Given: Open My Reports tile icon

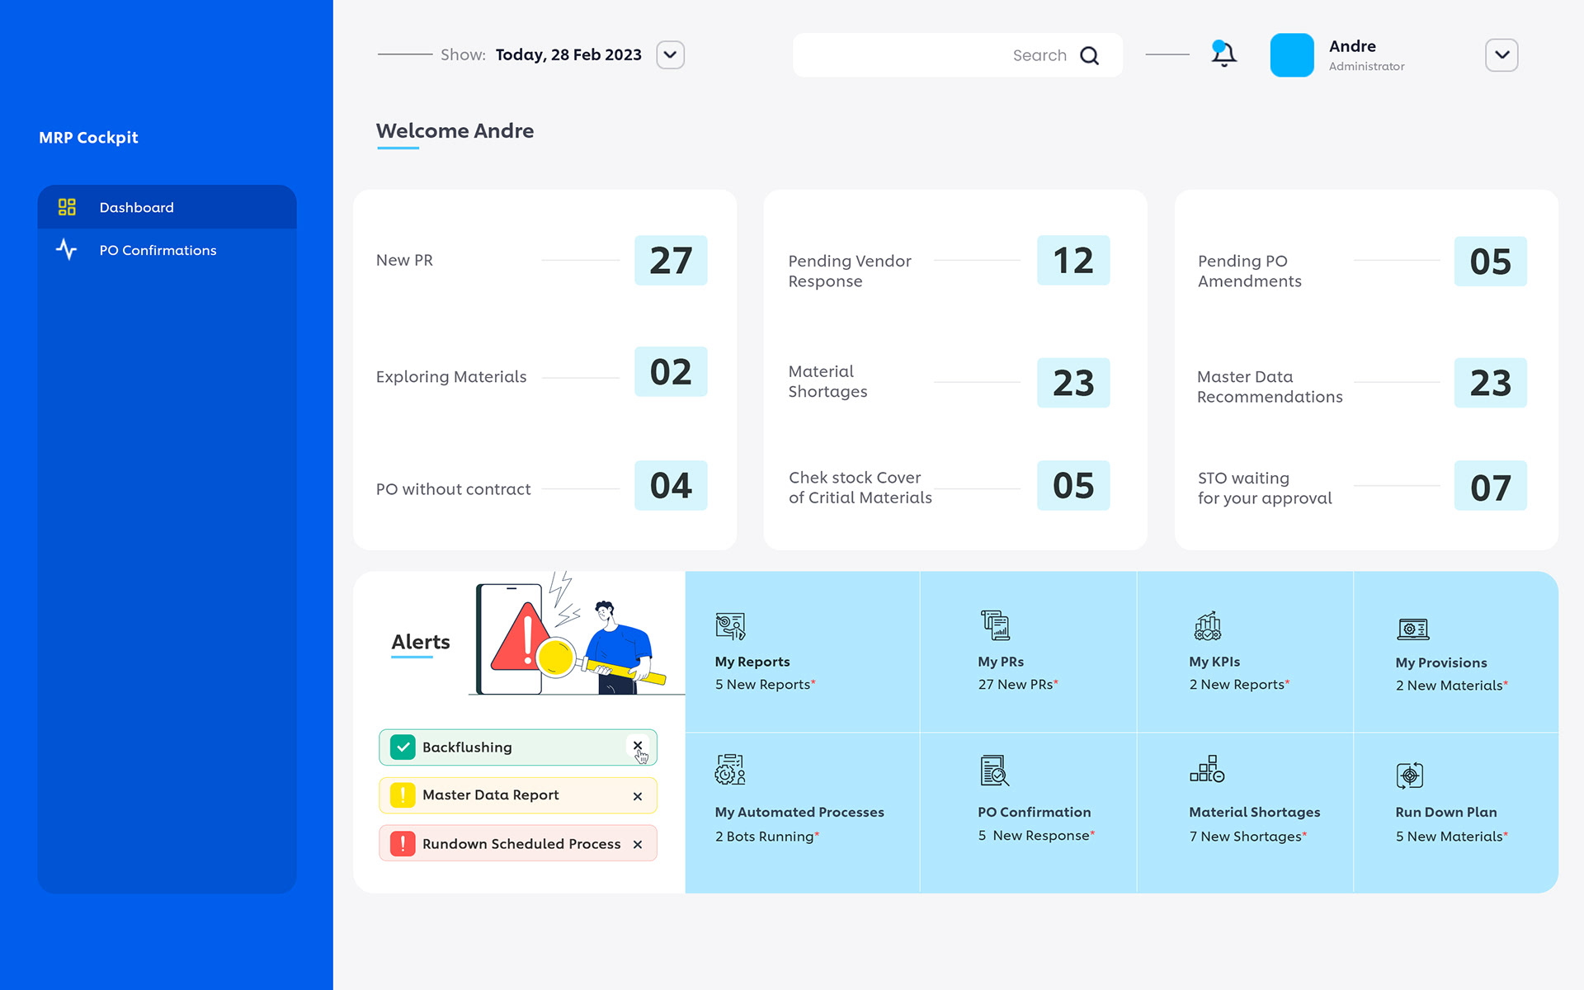Looking at the screenshot, I should pos(729,626).
